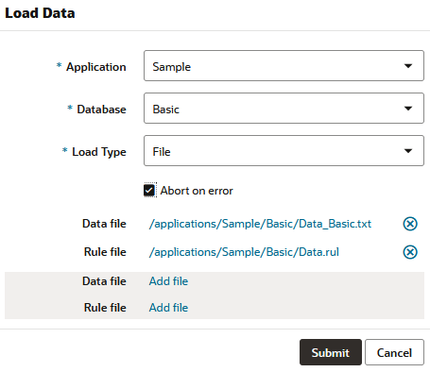The image size is (430, 372).
Task: Click Add file next to Rule file
Action: click(168, 308)
